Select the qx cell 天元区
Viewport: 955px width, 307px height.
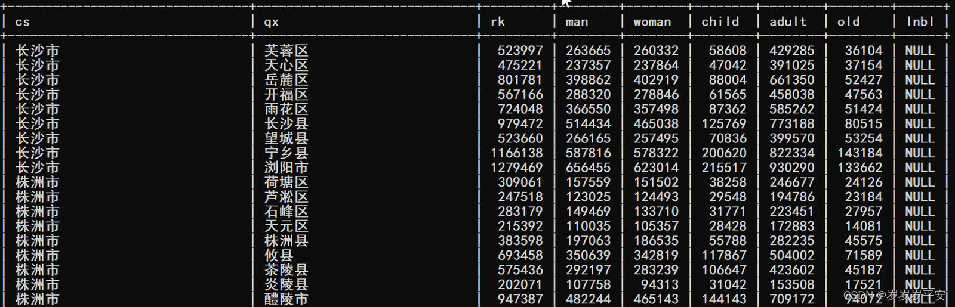click(x=286, y=226)
